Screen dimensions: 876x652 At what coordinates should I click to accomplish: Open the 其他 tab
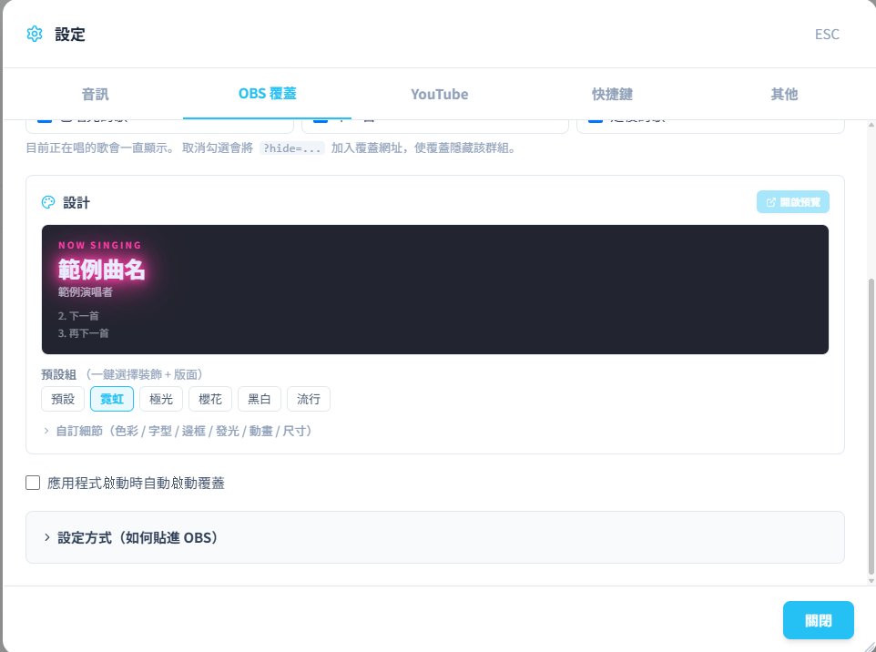(x=784, y=94)
